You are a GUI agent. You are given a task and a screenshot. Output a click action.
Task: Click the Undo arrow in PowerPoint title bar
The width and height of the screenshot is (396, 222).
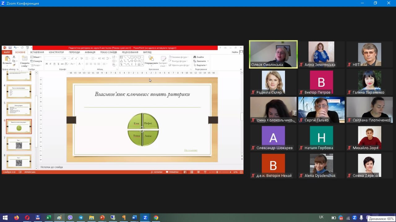pyautogui.click(x=15, y=48)
